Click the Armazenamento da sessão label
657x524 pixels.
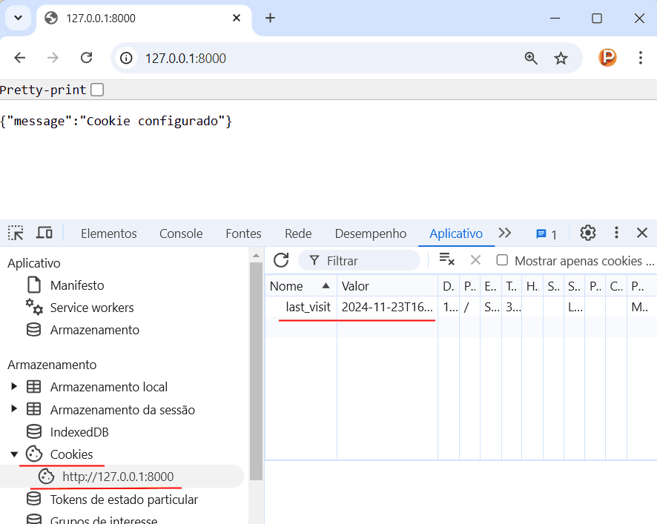(122, 409)
